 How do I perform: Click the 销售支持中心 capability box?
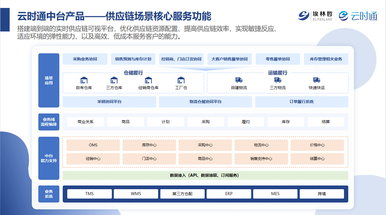pos(261,159)
